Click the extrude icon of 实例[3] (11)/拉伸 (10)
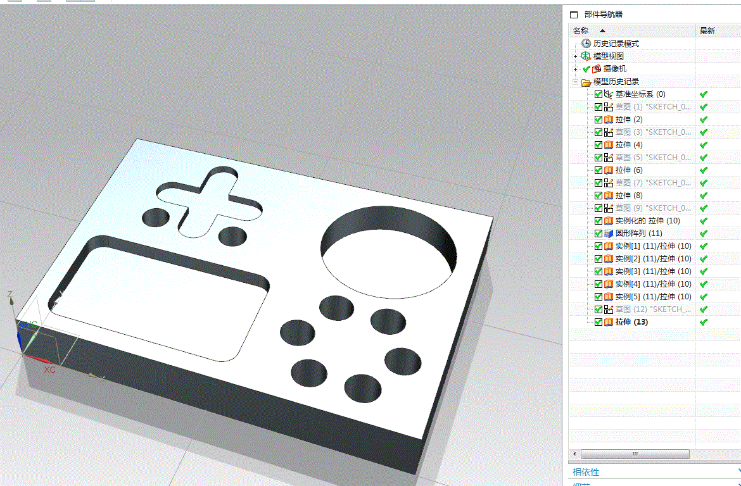Screen dimensions: 741x486 (609, 271)
